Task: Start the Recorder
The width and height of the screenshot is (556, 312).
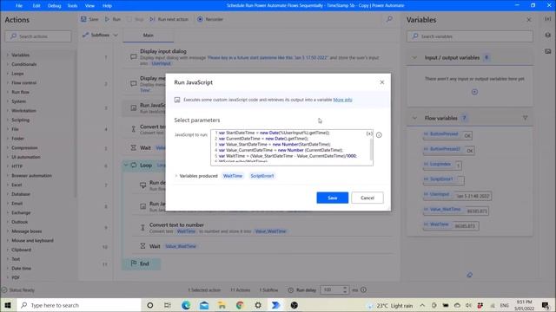Action: point(210,19)
